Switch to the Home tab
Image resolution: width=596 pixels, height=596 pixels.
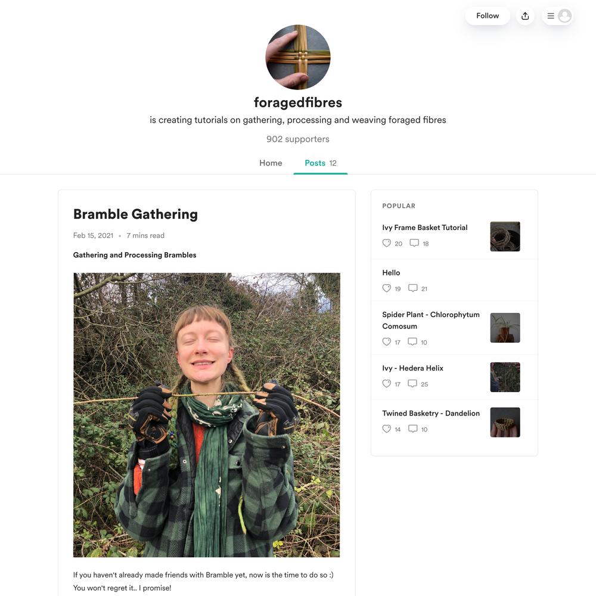coord(271,163)
